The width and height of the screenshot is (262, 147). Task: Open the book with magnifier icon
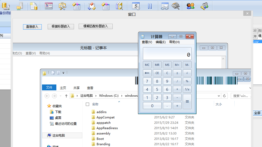(119, 6)
